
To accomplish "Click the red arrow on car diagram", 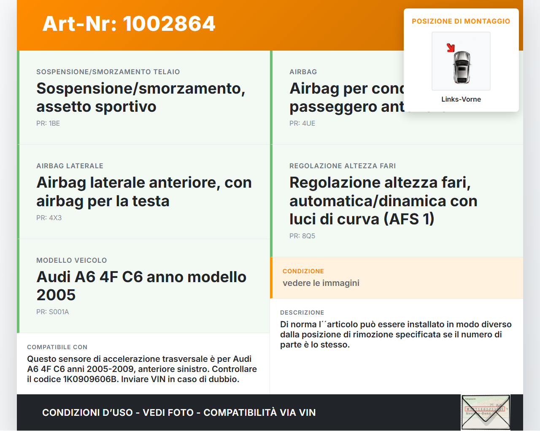I will (x=451, y=48).
